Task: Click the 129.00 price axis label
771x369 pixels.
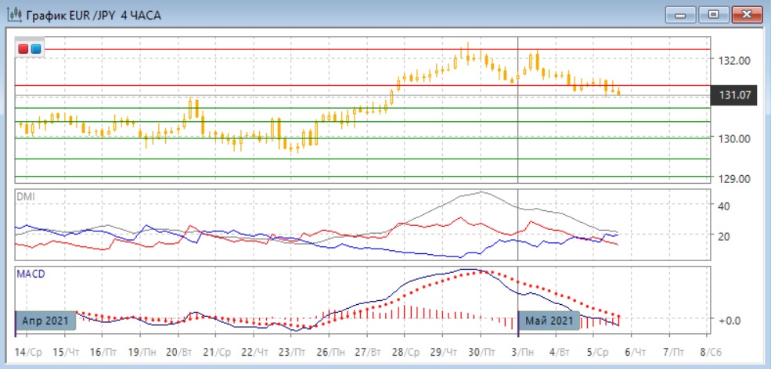Action: (x=735, y=178)
